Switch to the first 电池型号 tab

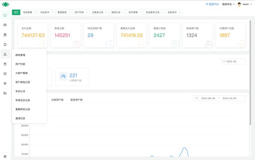[x=45, y=12]
